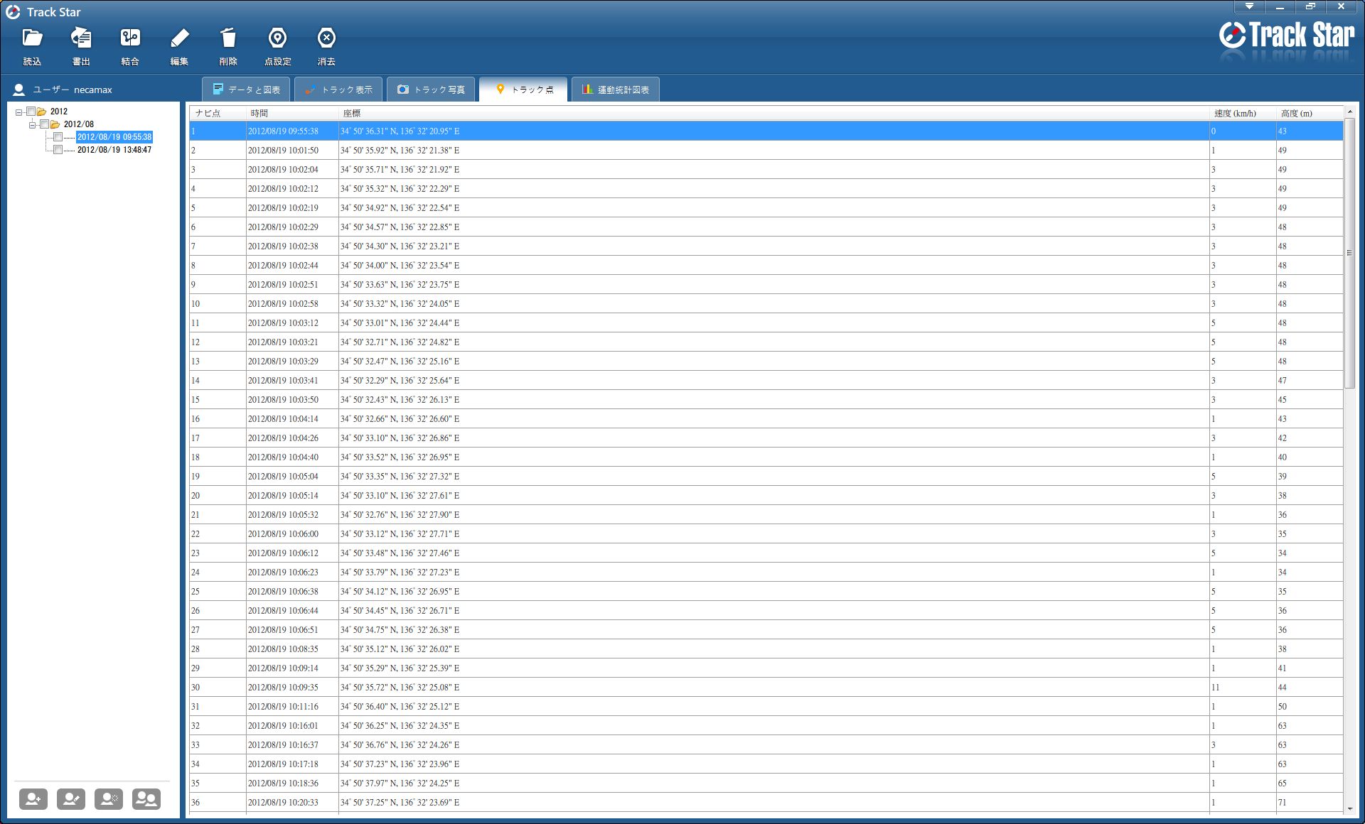
Task: Click the edit user icon
Action: tap(71, 799)
